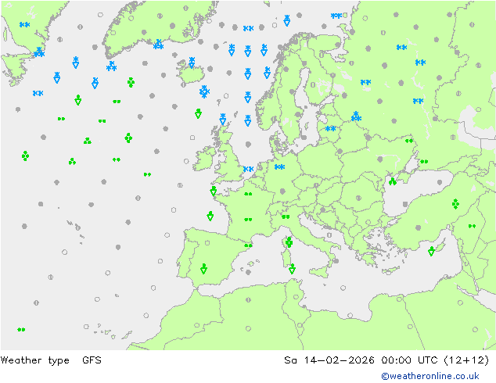Select the green rain symbol northwest of Crimea
496x383 pixels.
point(393,181)
